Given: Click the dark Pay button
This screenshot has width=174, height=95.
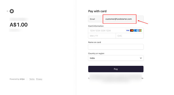Looking at the screenshot, I should [116, 69].
